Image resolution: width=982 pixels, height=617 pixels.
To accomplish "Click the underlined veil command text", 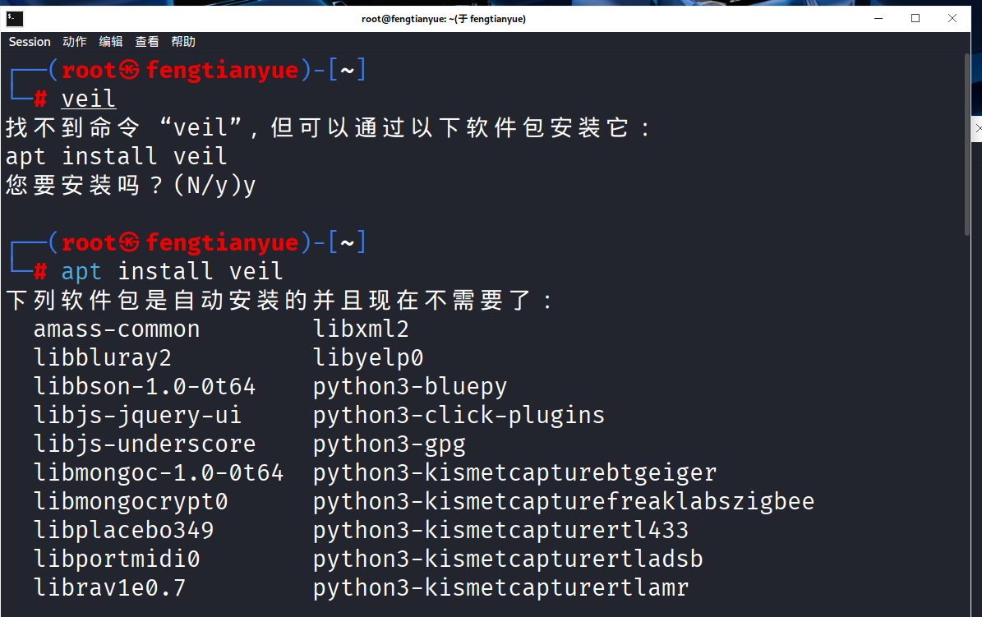I will point(89,99).
